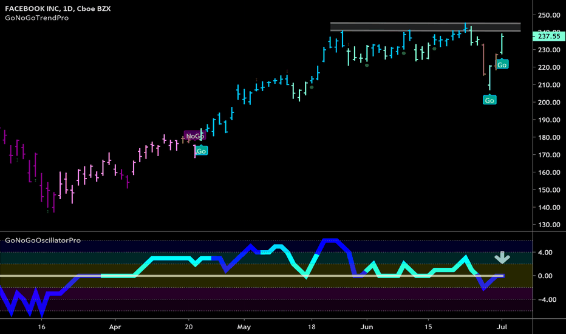Click the Go marker below the 210 low
The image size is (566, 334).
point(489,100)
